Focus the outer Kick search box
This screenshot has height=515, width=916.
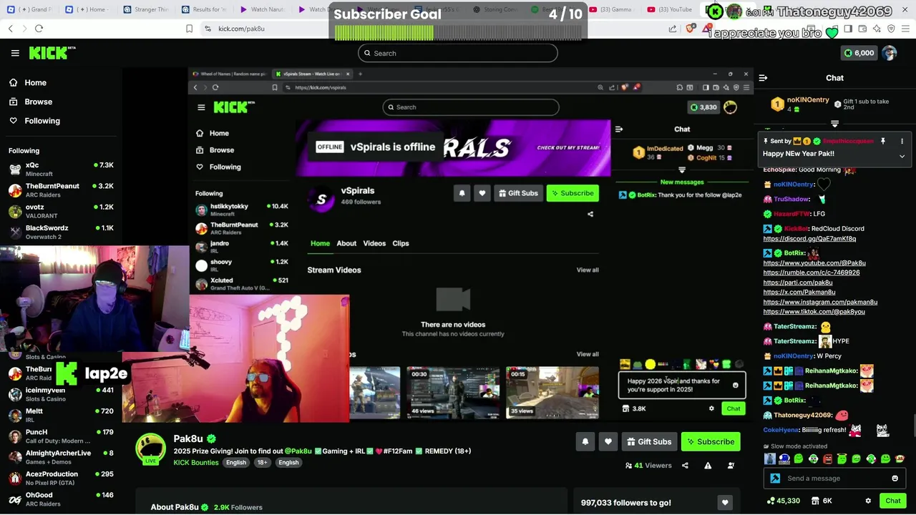(458, 53)
